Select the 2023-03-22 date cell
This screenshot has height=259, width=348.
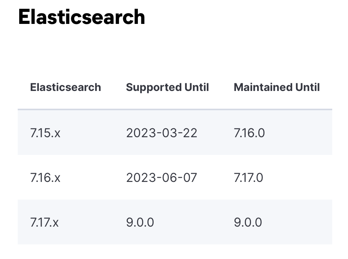162,133
